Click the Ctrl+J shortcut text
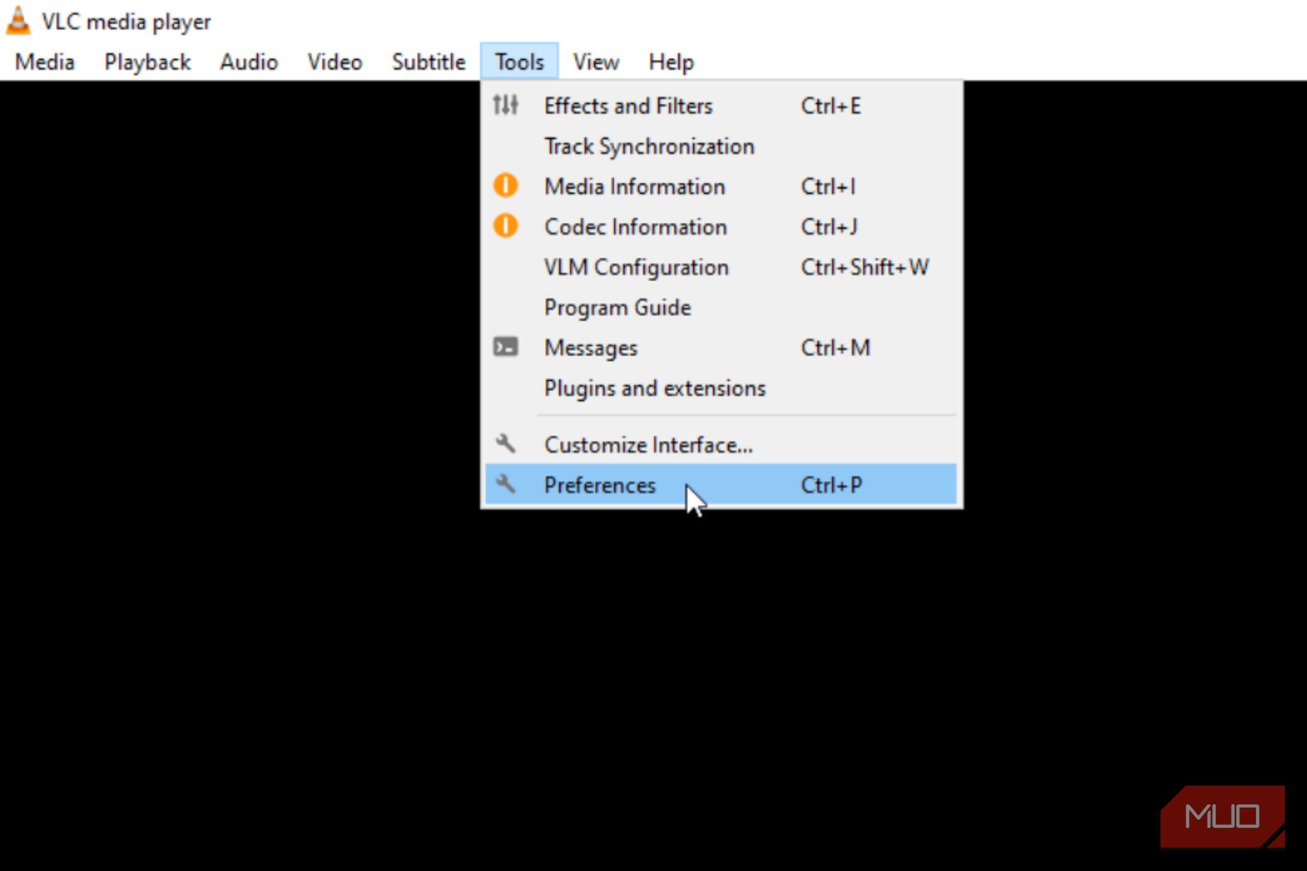 pos(829,226)
